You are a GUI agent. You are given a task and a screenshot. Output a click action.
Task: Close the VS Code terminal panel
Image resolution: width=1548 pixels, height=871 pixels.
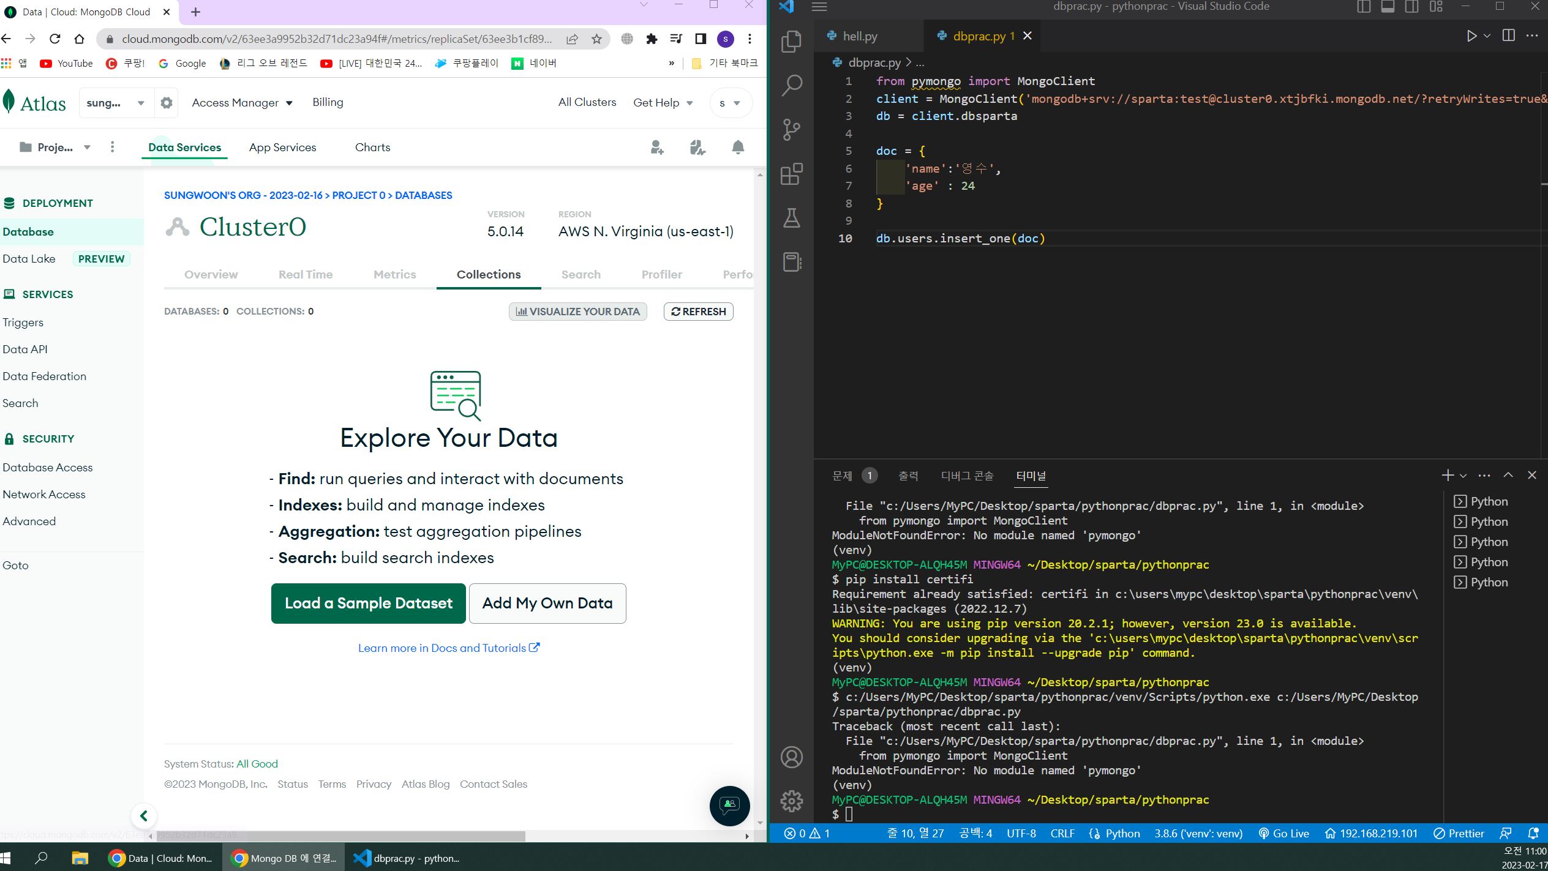[1532, 475]
